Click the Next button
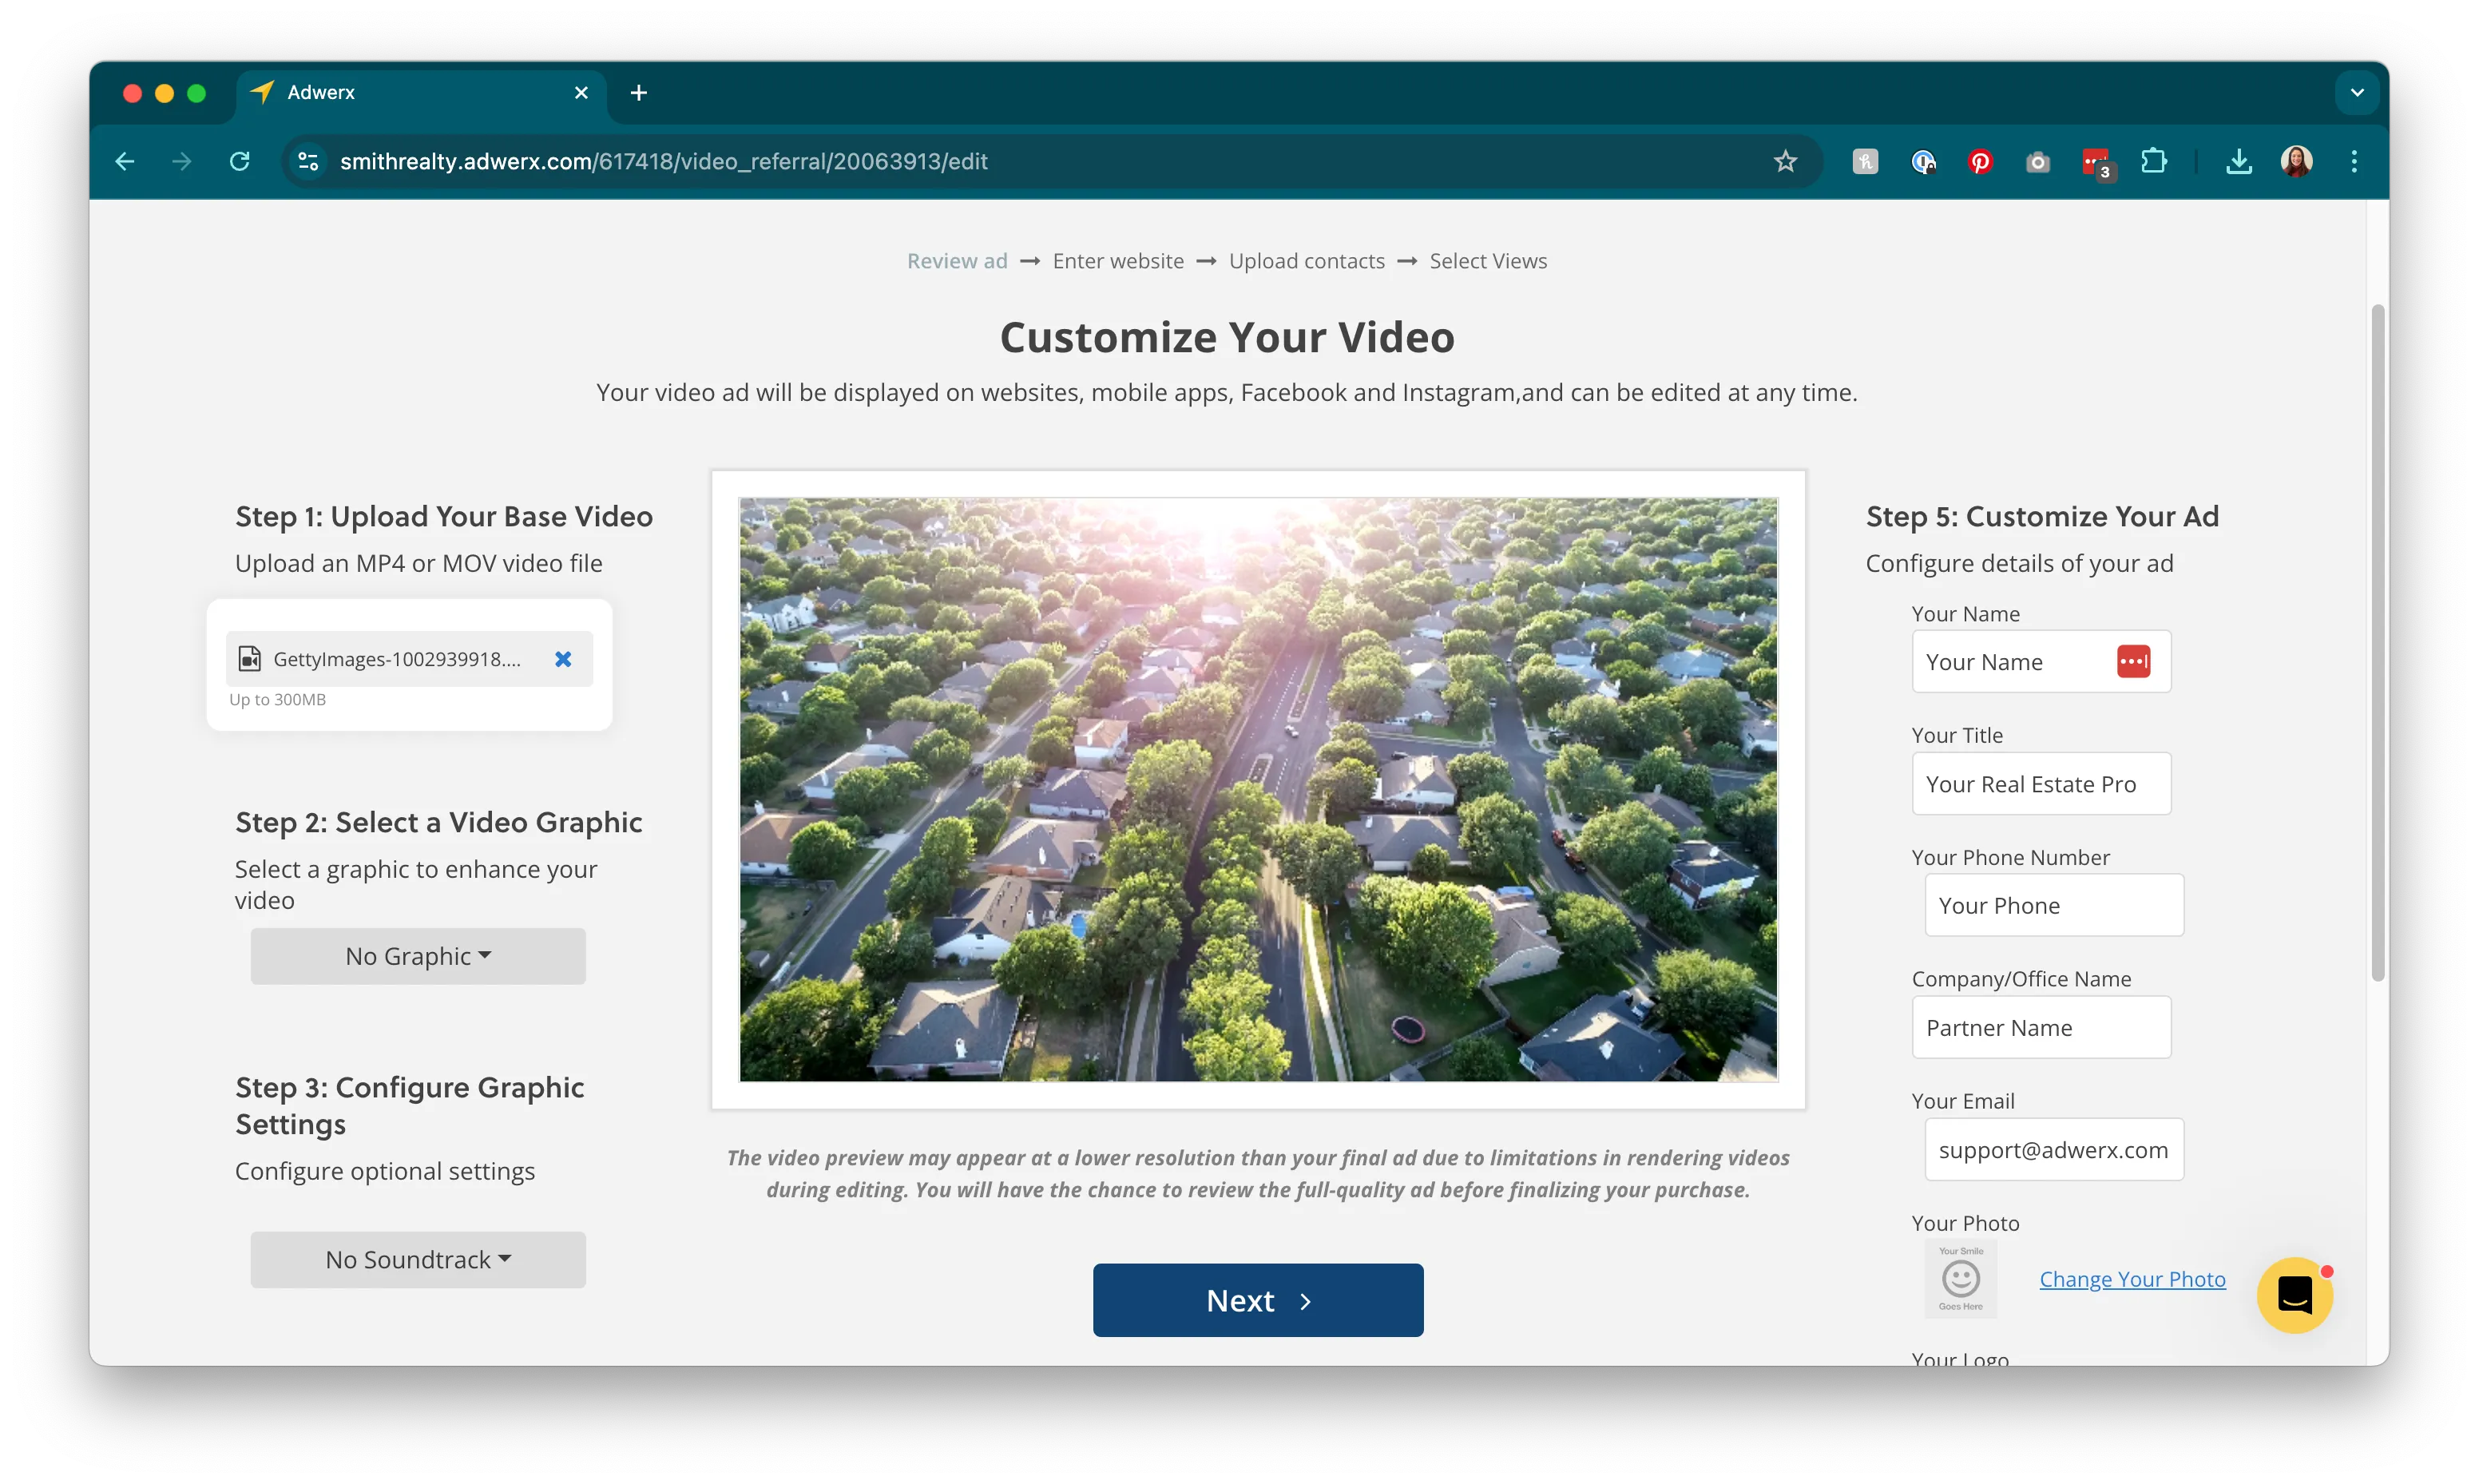Screen dimensions: 2479x1484 click(x=1258, y=1300)
